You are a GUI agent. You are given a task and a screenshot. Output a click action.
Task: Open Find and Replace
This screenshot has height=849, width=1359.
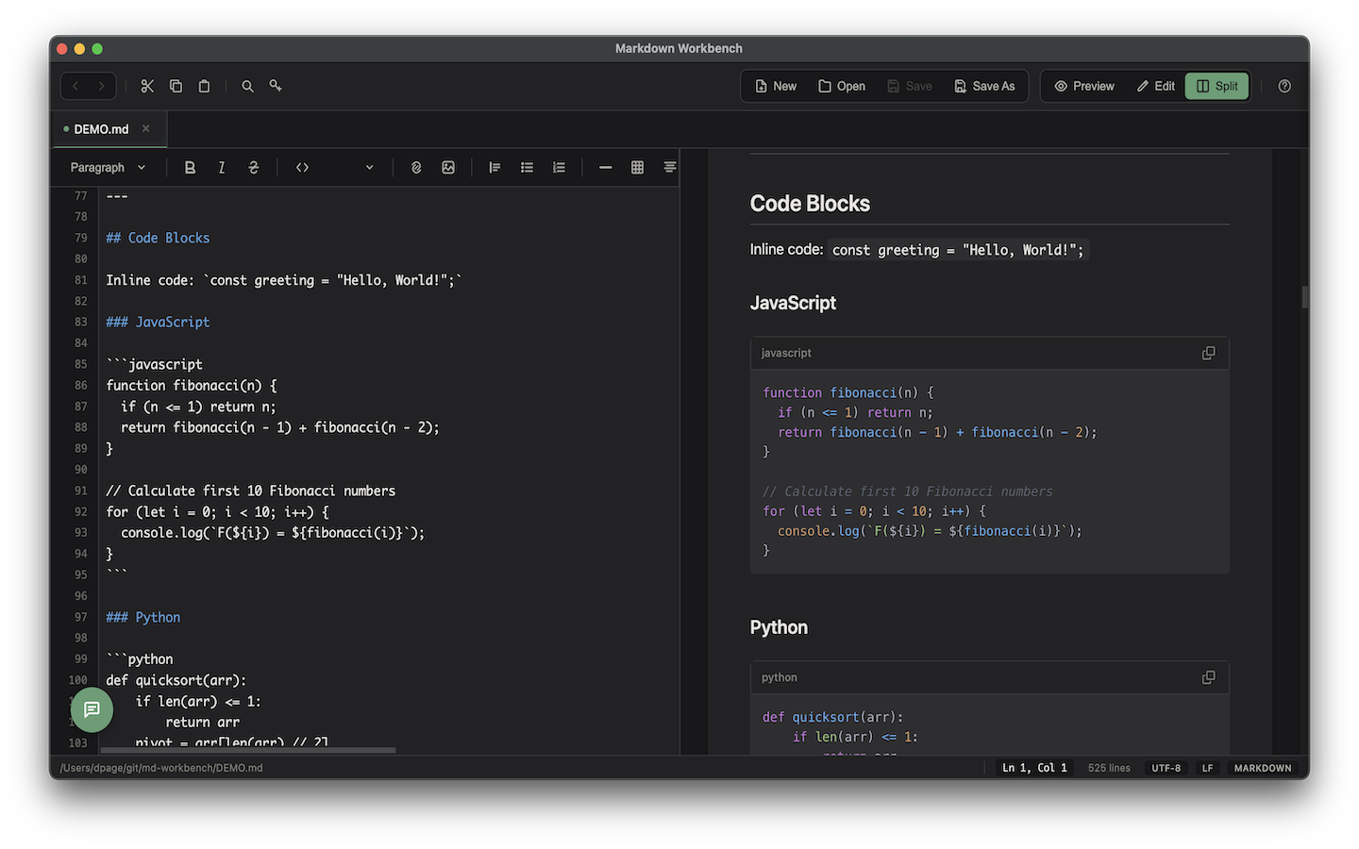pyautogui.click(x=276, y=86)
